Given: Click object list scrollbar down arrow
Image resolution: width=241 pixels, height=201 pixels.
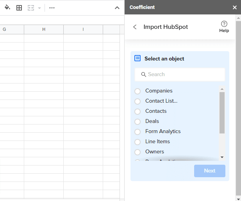Looking at the screenshot, I should coord(222,157).
